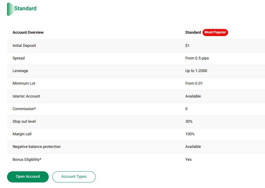The image size is (265, 188).
Task: Click the From 0.5 pips value
Action: tap(197, 58)
